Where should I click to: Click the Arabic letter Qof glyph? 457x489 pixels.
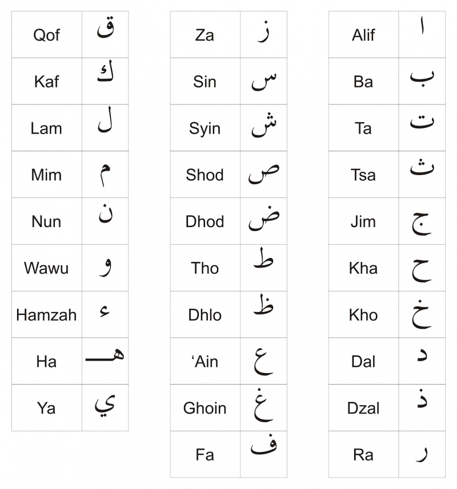pos(105,30)
